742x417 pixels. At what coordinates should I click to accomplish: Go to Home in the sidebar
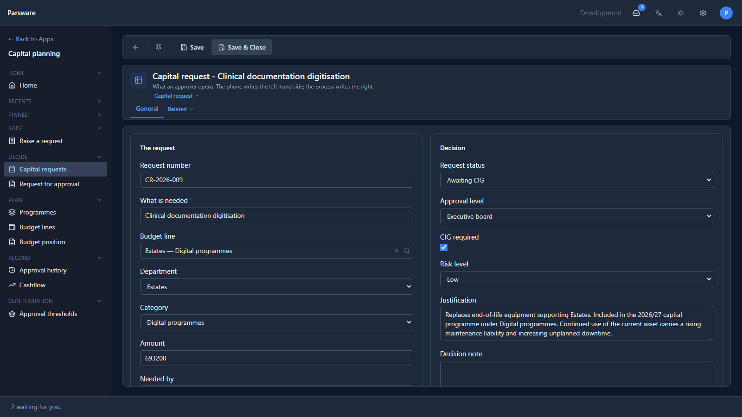point(55,85)
